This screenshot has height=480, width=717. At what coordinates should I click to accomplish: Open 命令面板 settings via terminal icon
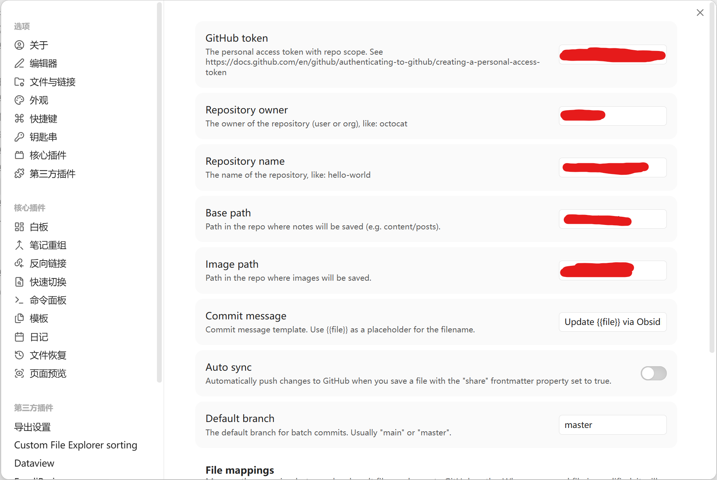click(x=48, y=300)
